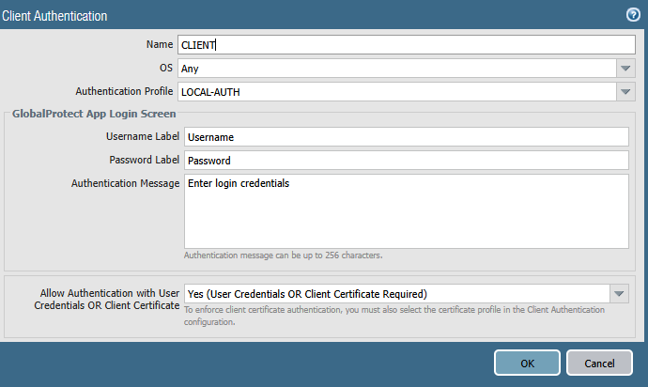Click the Password Label text label

click(x=145, y=160)
